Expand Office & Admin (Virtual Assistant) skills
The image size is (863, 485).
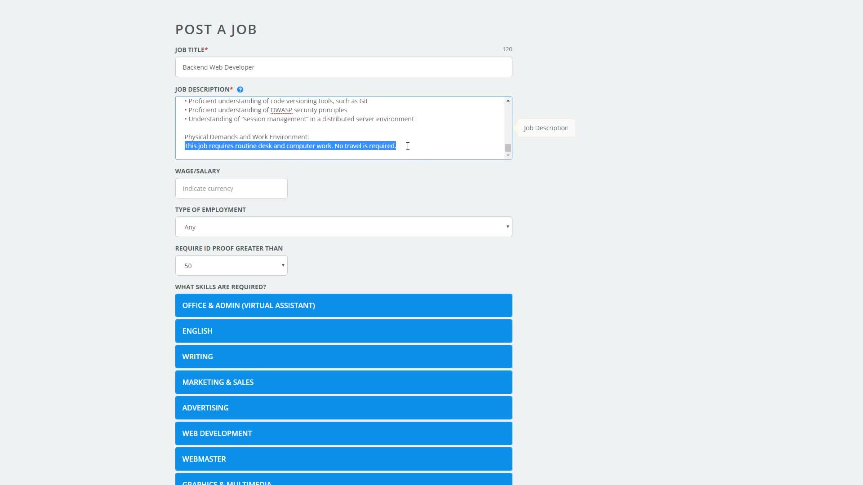pos(343,305)
